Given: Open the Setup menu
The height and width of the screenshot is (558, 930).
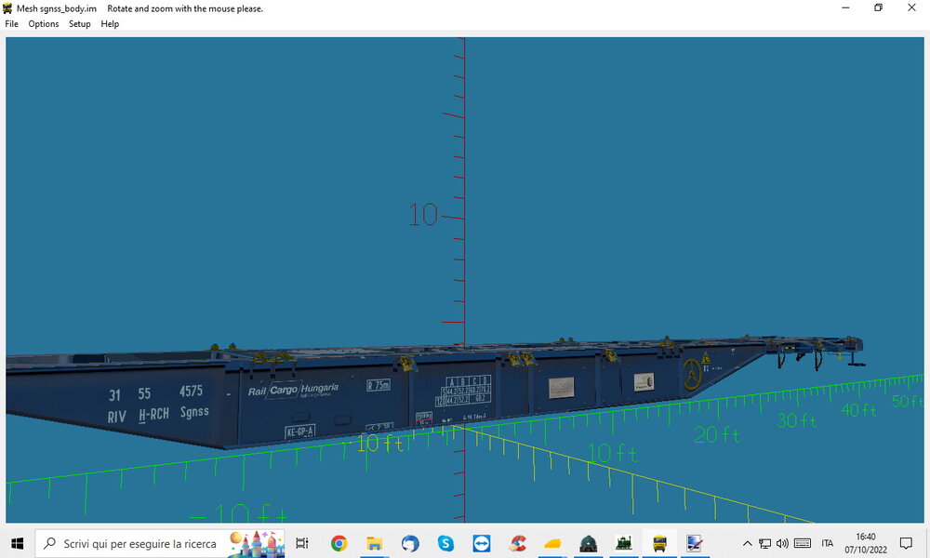Looking at the screenshot, I should 79,24.
